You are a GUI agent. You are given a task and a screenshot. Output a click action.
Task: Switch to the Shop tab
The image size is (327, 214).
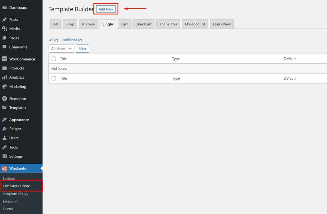pyautogui.click(x=69, y=24)
